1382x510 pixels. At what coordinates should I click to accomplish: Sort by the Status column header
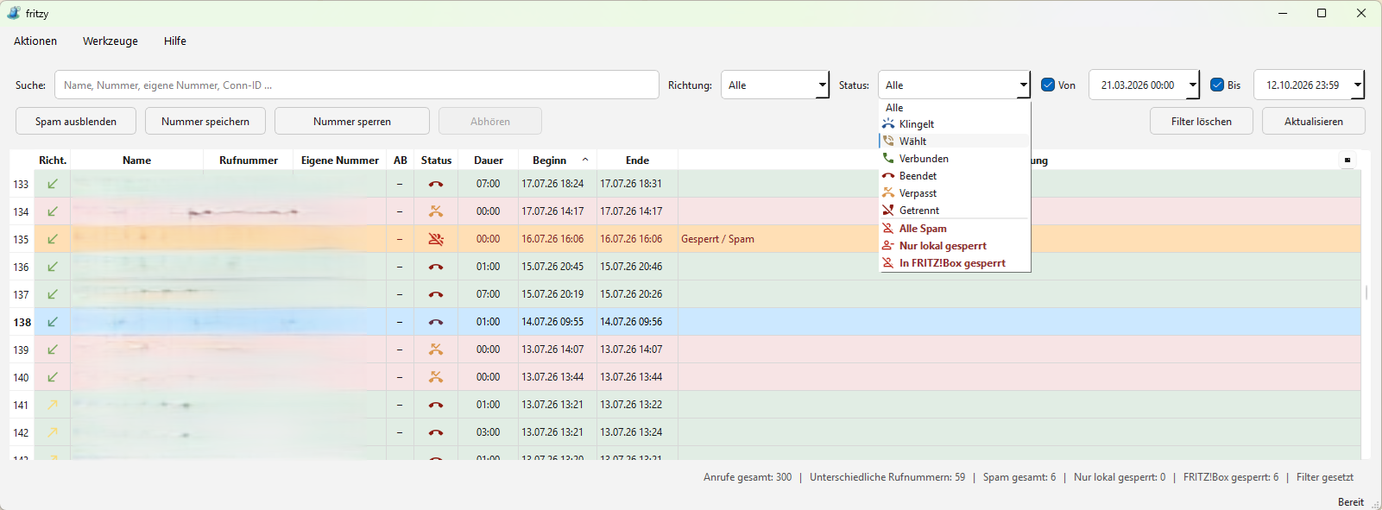(x=437, y=161)
